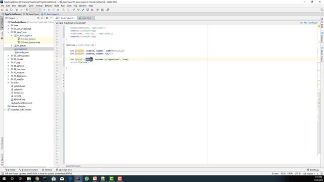Click the VCS Update Project icon
The image size is (324, 182).
(x=74, y=10)
